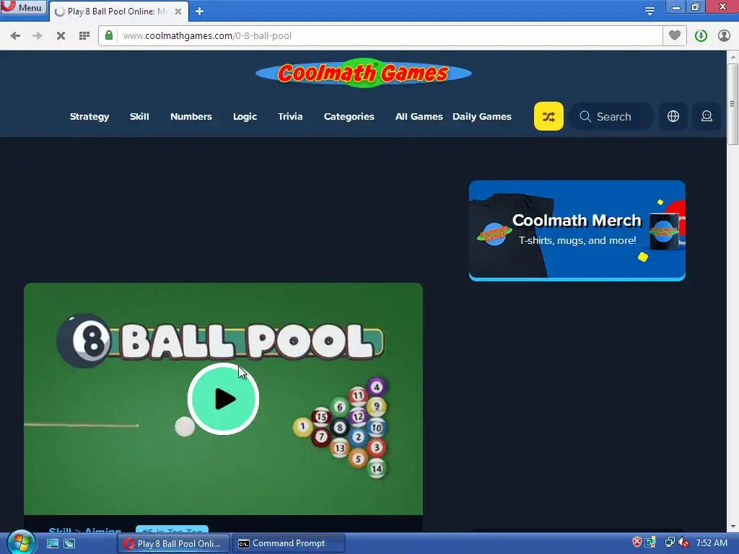The width and height of the screenshot is (739, 554).
Task: Open the Skill games category
Action: click(x=139, y=116)
